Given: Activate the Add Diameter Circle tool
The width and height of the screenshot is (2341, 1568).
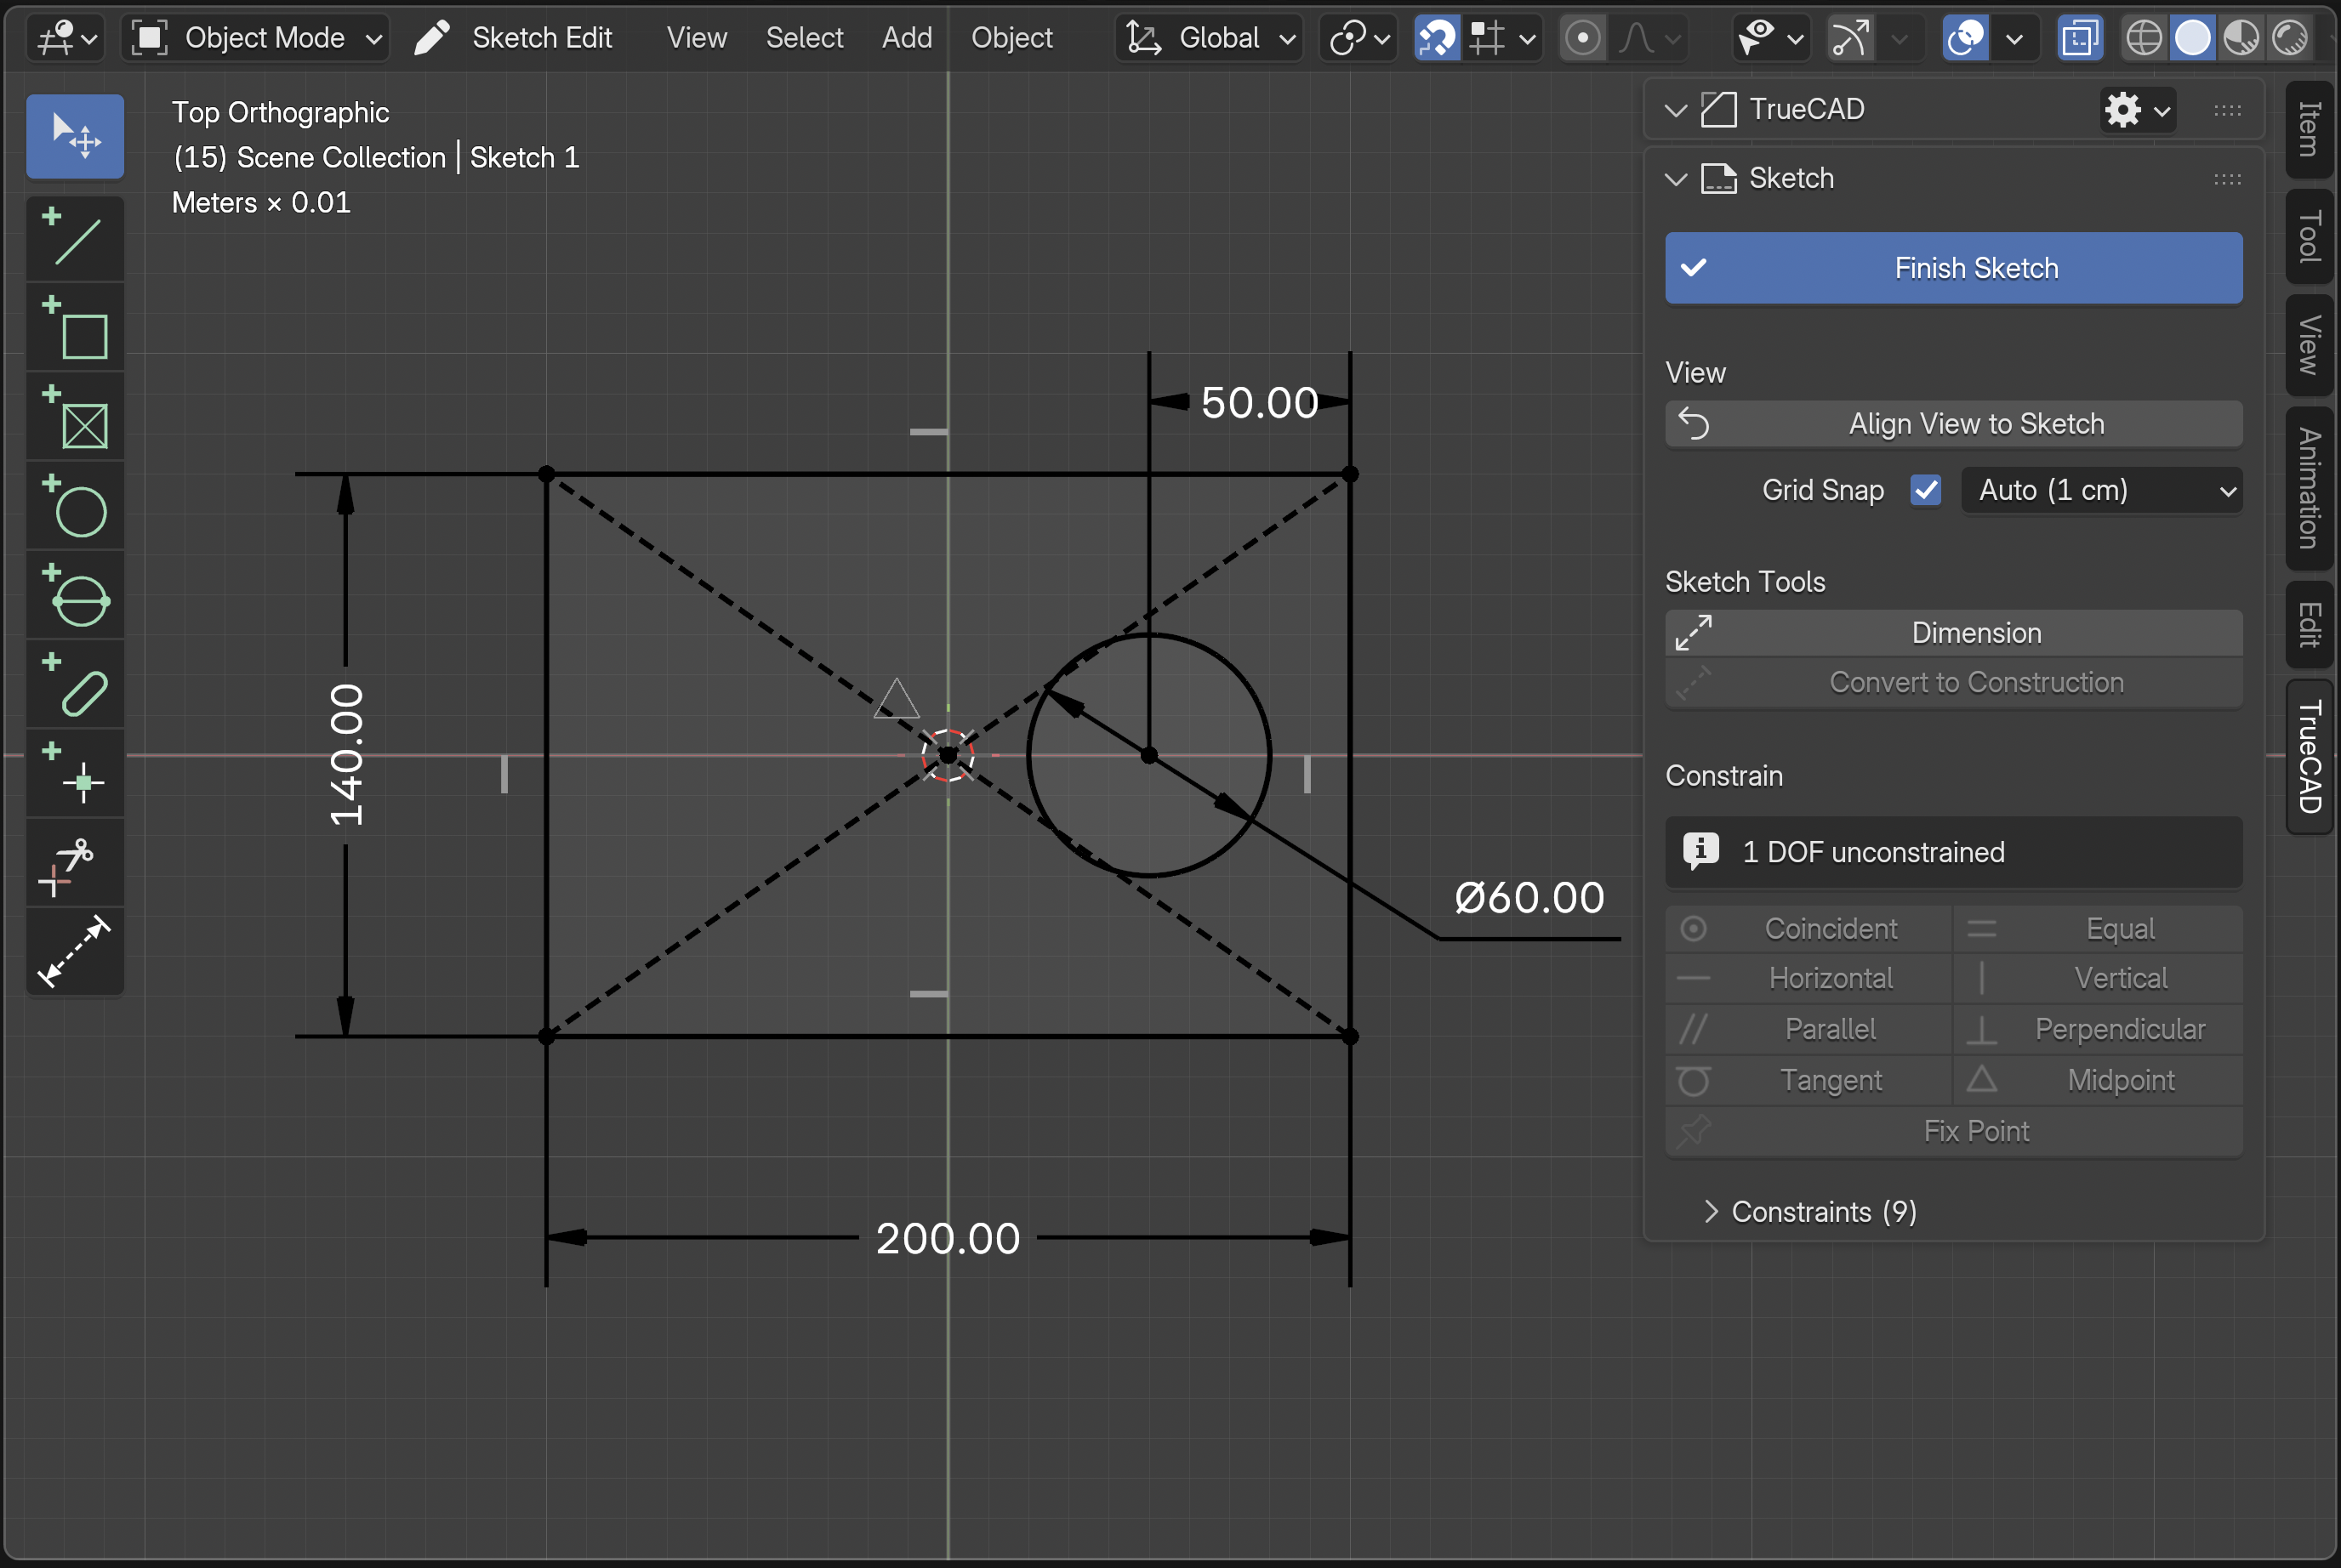Looking at the screenshot, I should click(75, 595).
